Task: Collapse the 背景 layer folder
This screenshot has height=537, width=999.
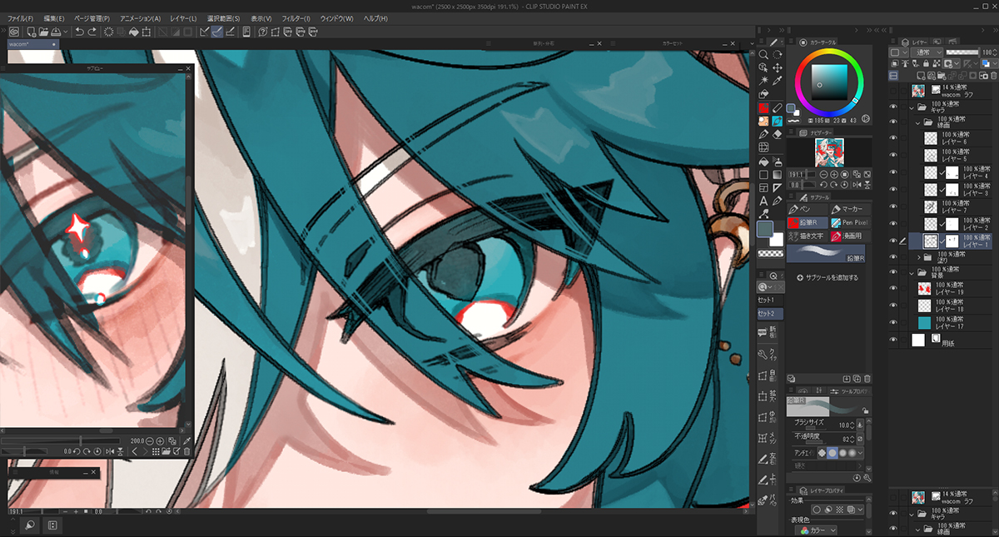Action: (911, 272)
